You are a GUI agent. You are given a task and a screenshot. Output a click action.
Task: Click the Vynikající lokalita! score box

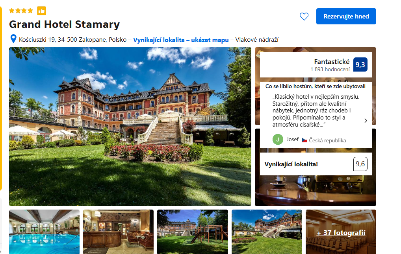click(316, 164)
